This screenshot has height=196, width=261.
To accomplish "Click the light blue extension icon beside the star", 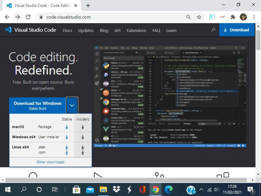I will 212,17.
